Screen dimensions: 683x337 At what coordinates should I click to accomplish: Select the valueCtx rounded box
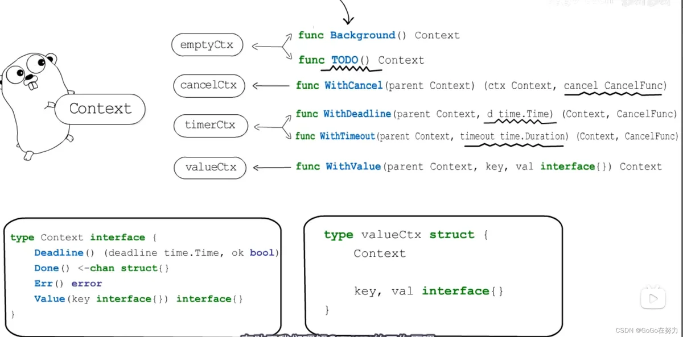[x=211, y=168]
